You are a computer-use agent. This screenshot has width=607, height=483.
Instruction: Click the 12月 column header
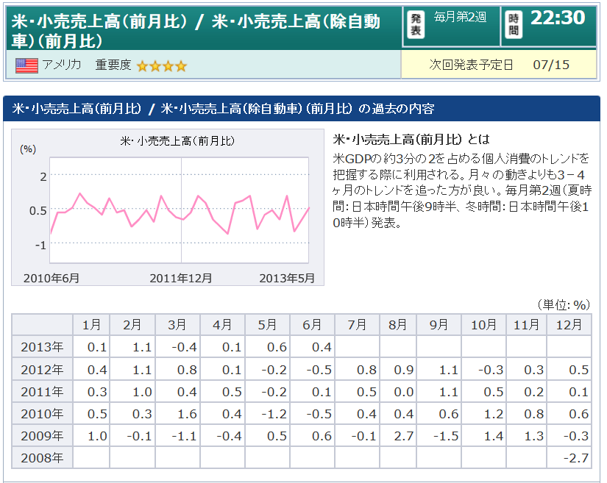pos(569,324)
